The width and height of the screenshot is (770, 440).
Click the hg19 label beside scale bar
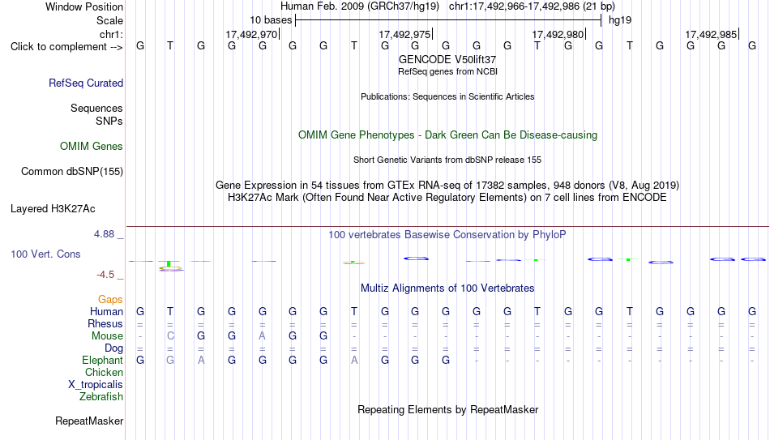point(620,20)
